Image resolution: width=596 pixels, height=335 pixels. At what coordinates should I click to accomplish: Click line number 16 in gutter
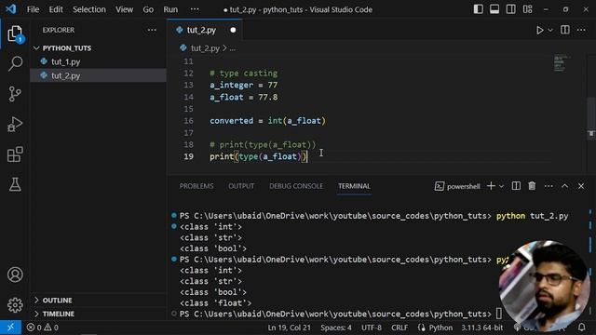tap(188, 121)
